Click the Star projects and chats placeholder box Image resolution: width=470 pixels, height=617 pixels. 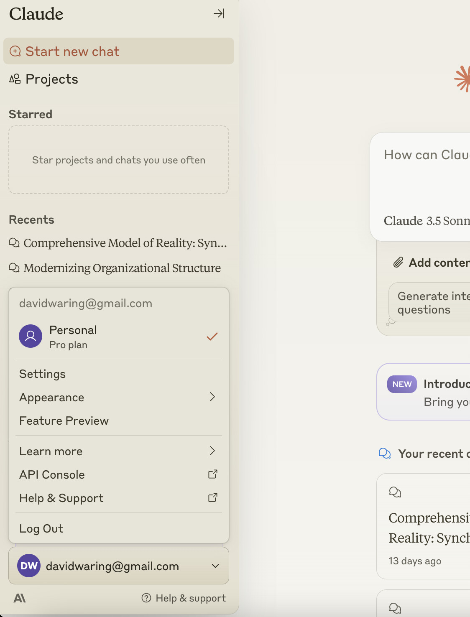119,160
